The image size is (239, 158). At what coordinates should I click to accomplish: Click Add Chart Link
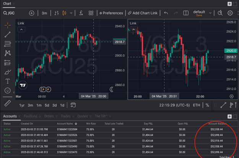(143, 13)
